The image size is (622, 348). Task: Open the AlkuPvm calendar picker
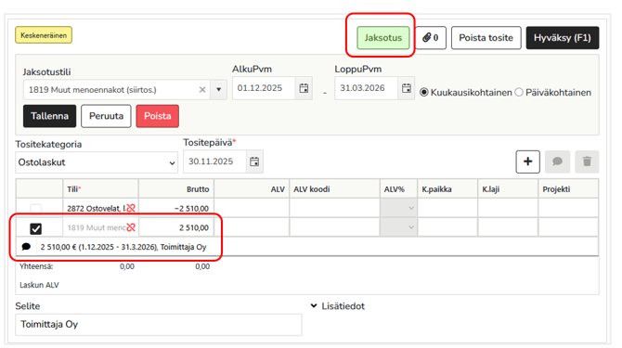304,88
